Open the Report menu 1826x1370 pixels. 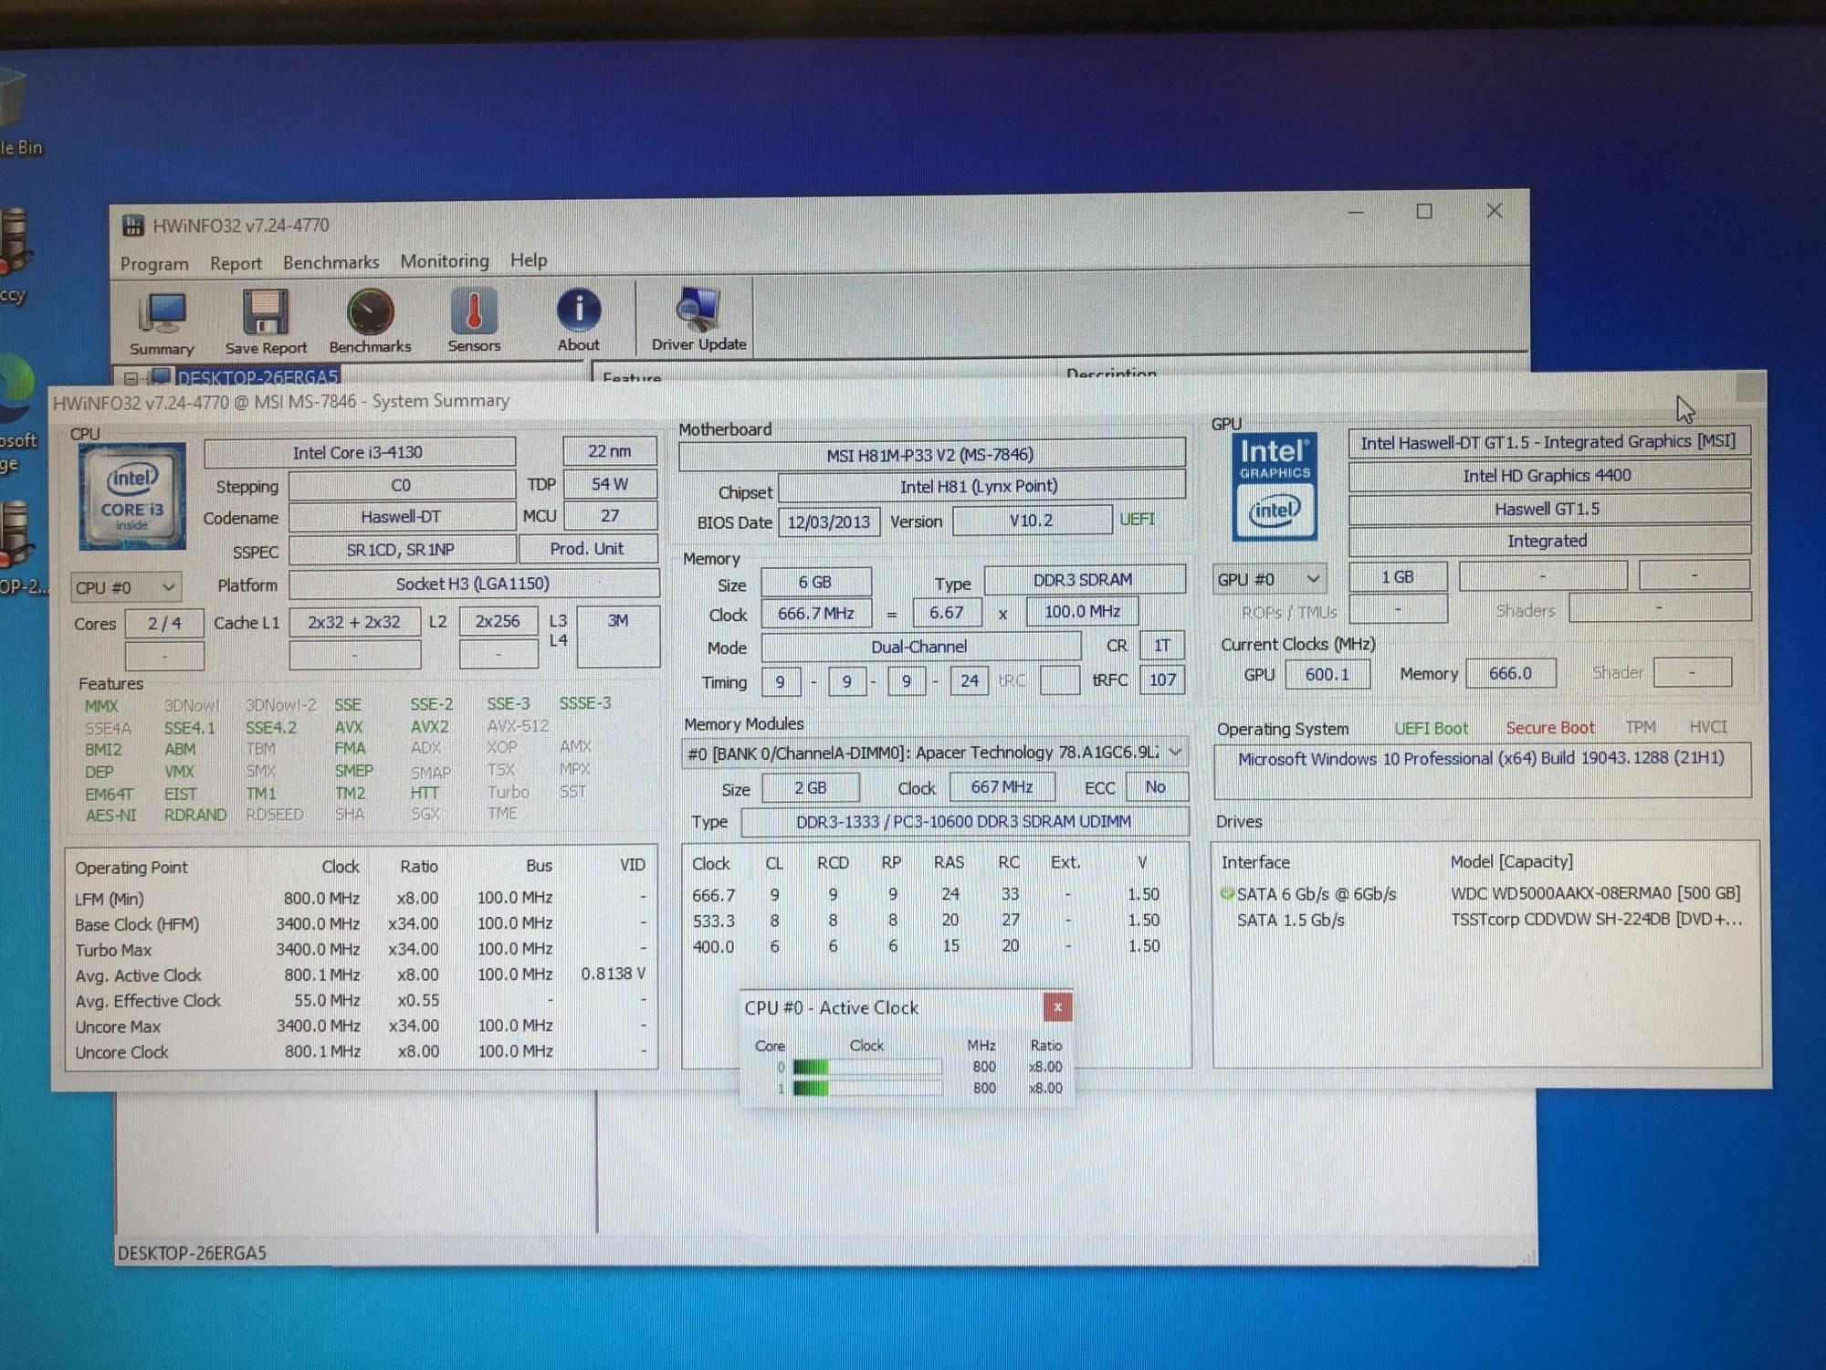click(236, 263)
